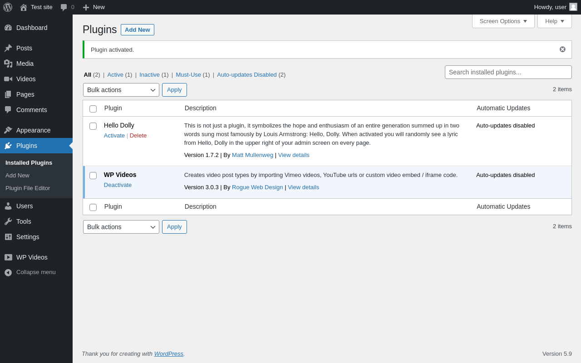
Task: Expand the Help panel
Action: pos(555,21)
